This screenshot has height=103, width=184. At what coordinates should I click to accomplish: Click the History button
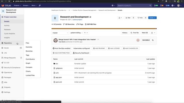click(x=124, y=33)
